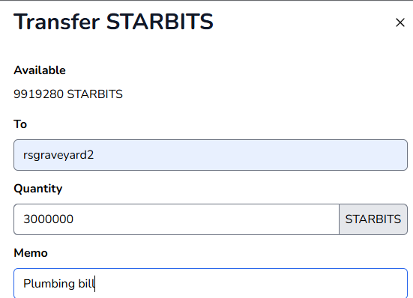The width and height of the screenshot is (413, 298).
Task: Click the STARBITS unit suffix beside Quantity
Action: pyautogui.click(x=373, y=219)
